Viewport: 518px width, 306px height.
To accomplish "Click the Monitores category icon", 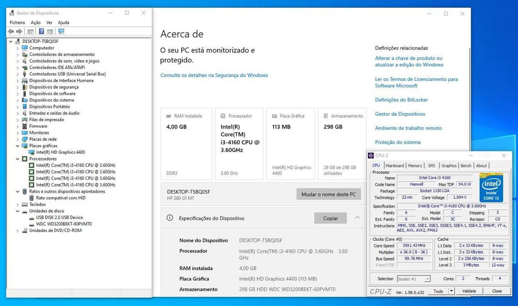I will click(24, 133).
